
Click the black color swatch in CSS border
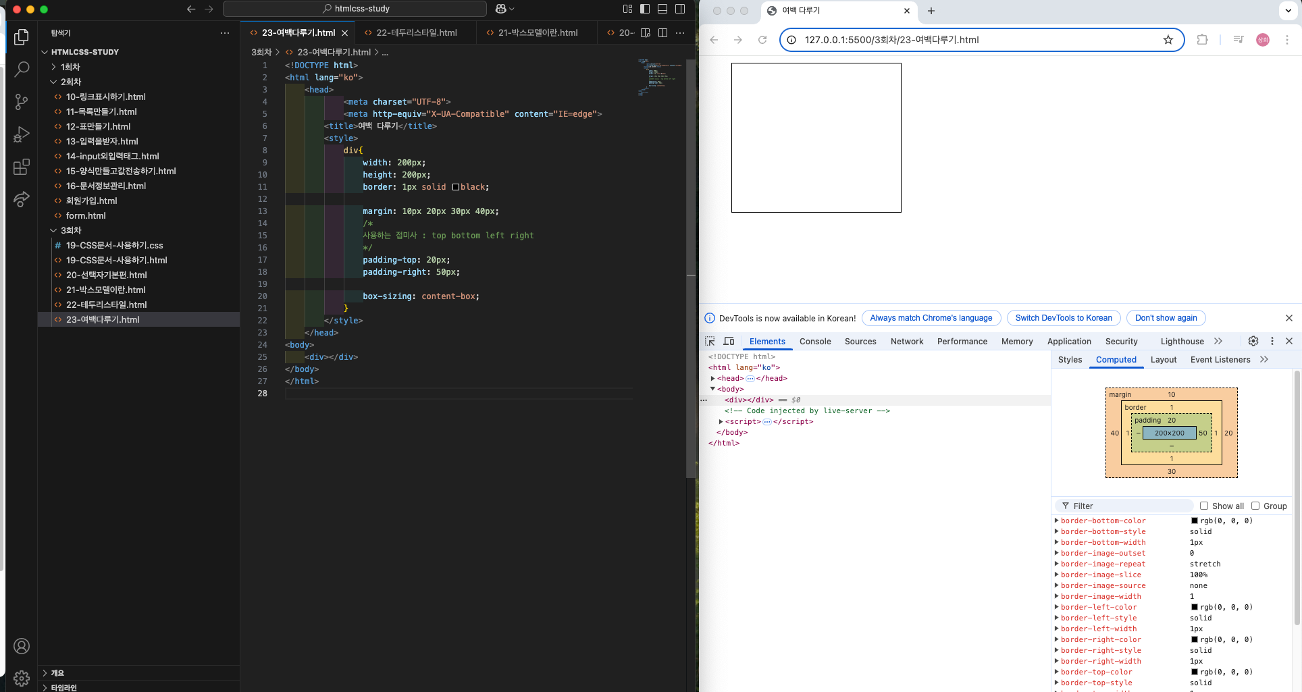456,187
